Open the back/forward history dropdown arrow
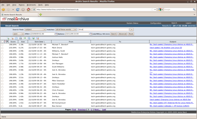The height and width of the screenshot is (119, 197). click(x=13, y=10)
